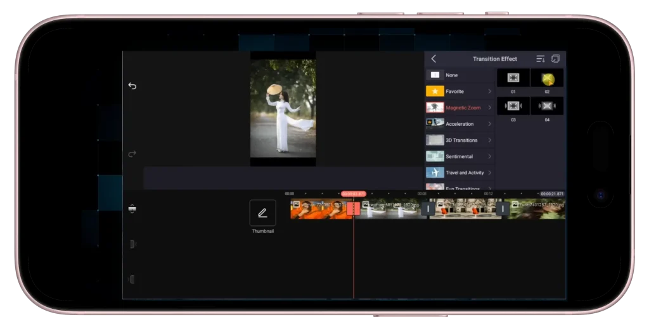Select the temple building clip on timeline
This screenshot has width=649, height=329.
tap(465, 209)
